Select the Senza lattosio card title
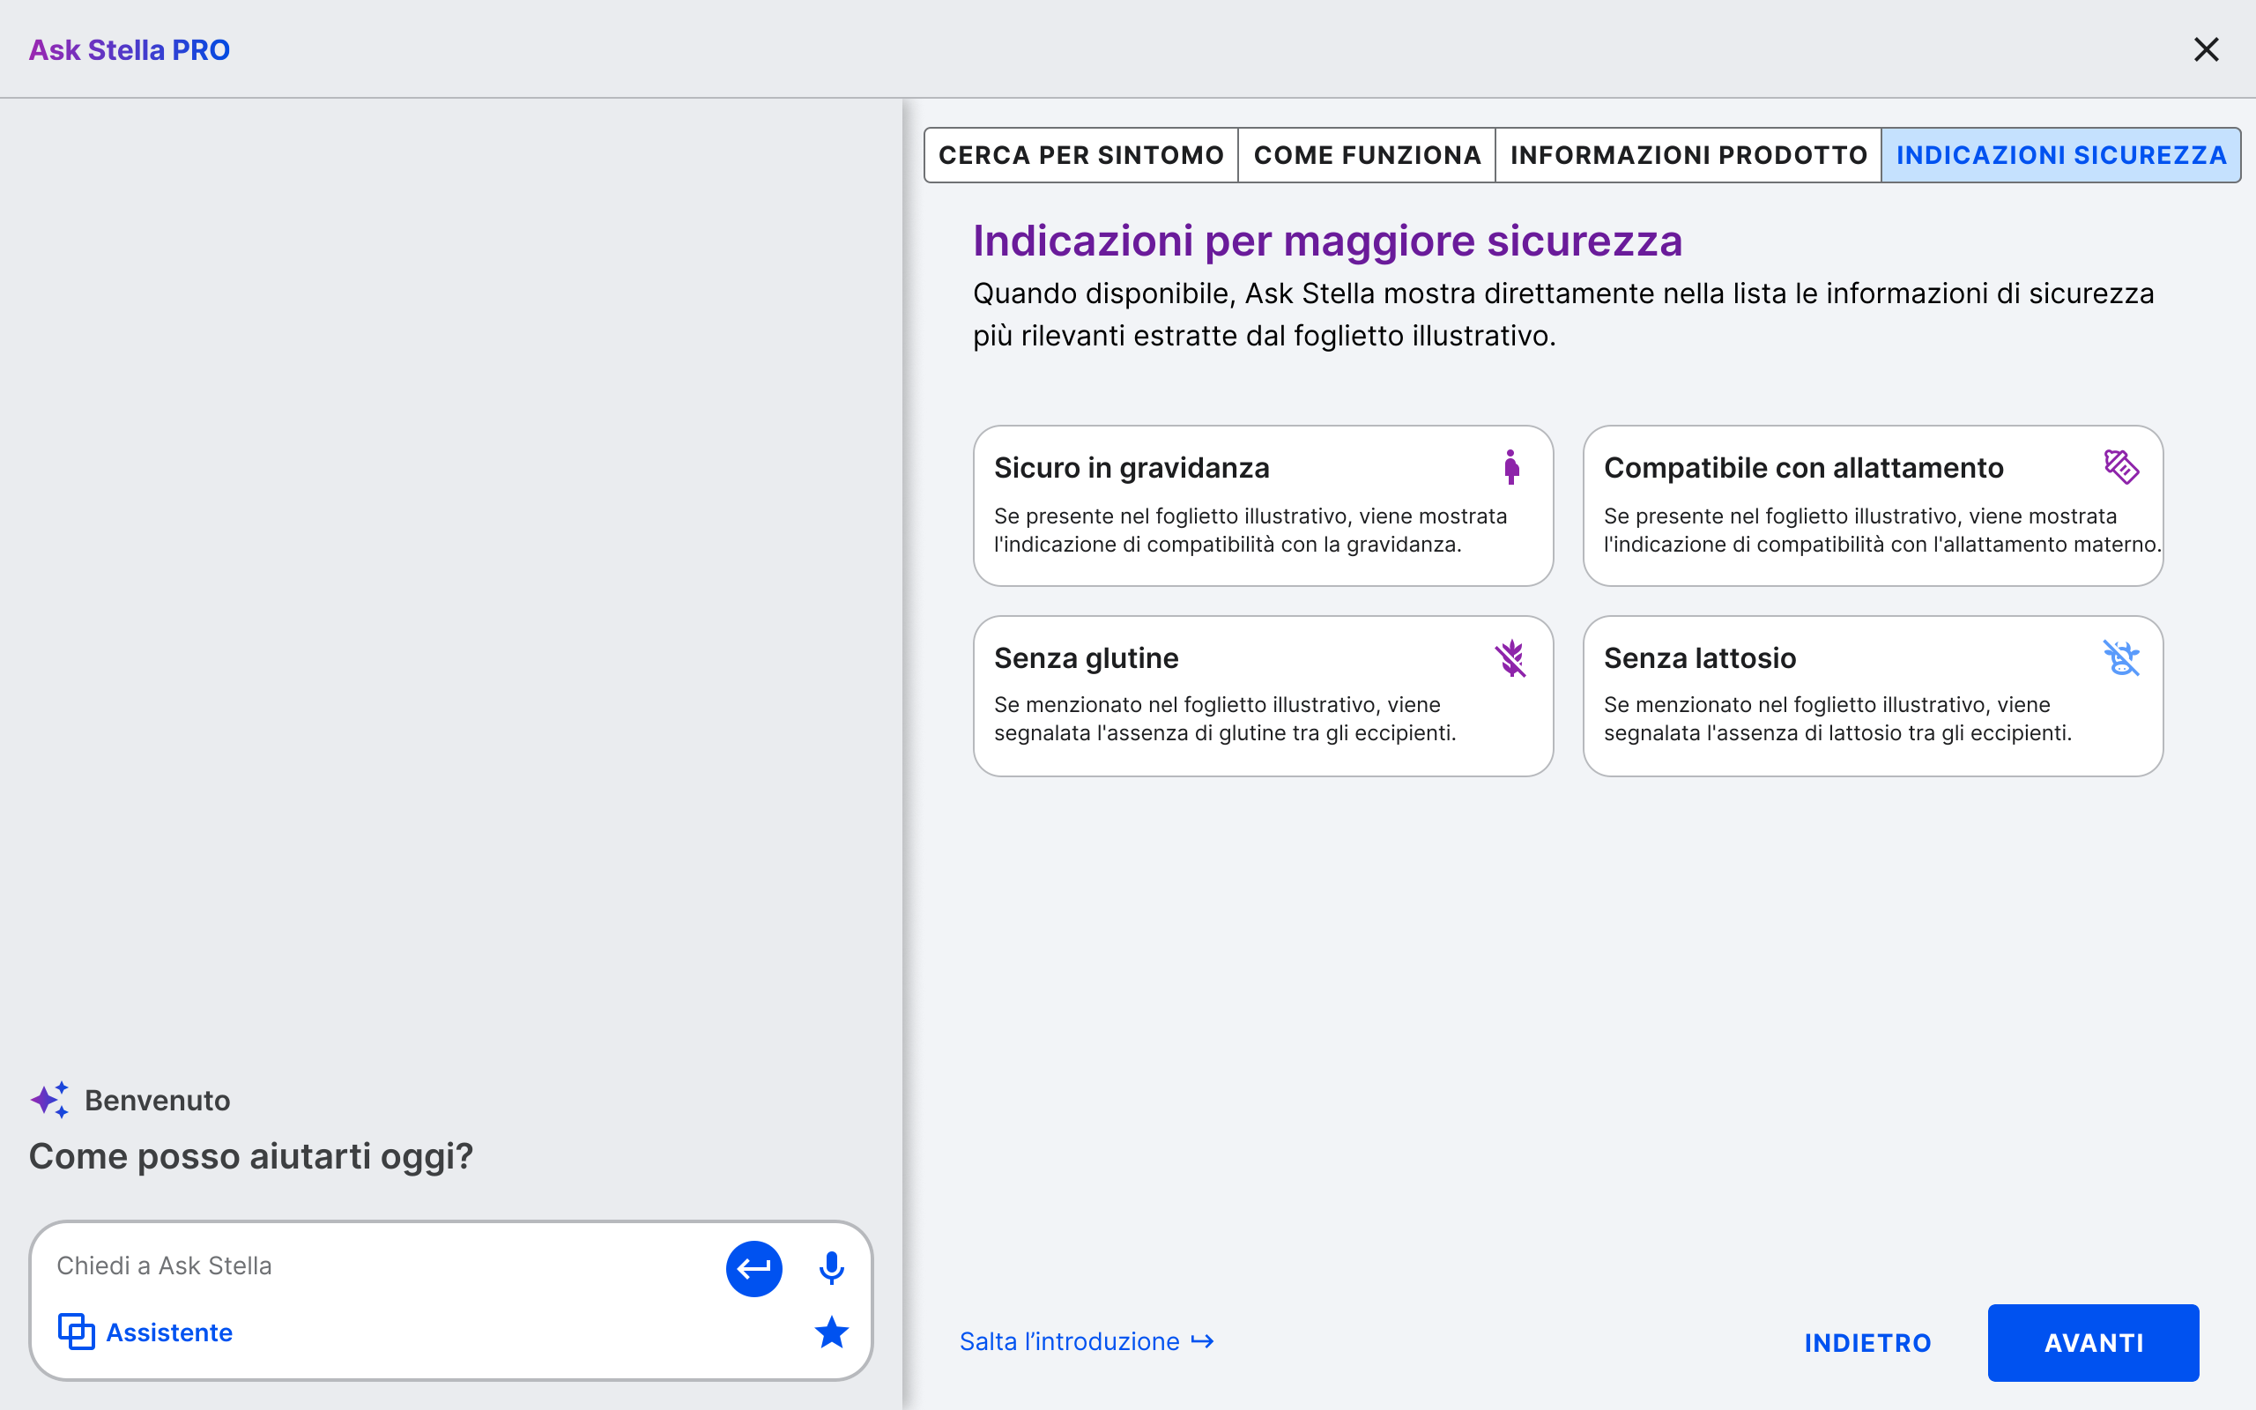 pyautogui.click(x=1699, y=658)
